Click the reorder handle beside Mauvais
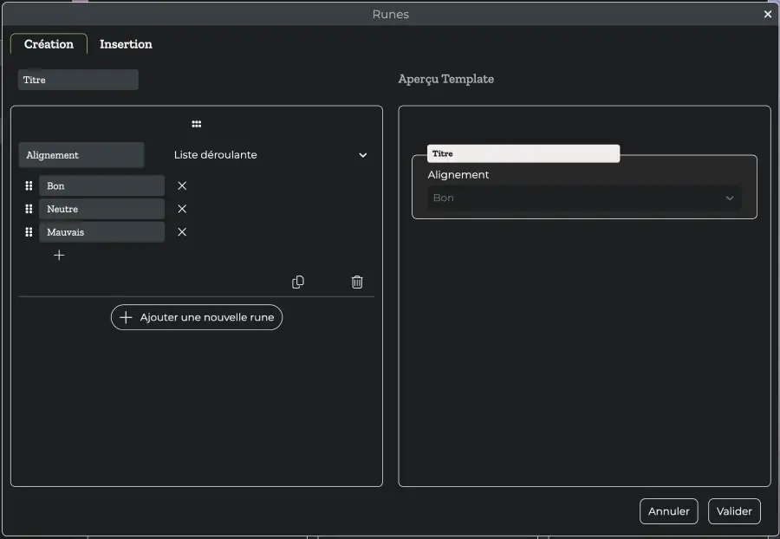The image size is (780, 539). tap(29, 231)
